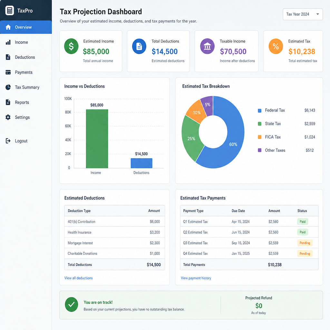Click the Mortgage Interest row label
Screen dimensions: 330x330
(x=80, y=243)
